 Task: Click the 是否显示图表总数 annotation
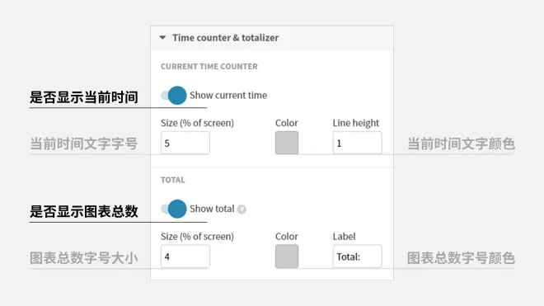(x=84, y=211)
